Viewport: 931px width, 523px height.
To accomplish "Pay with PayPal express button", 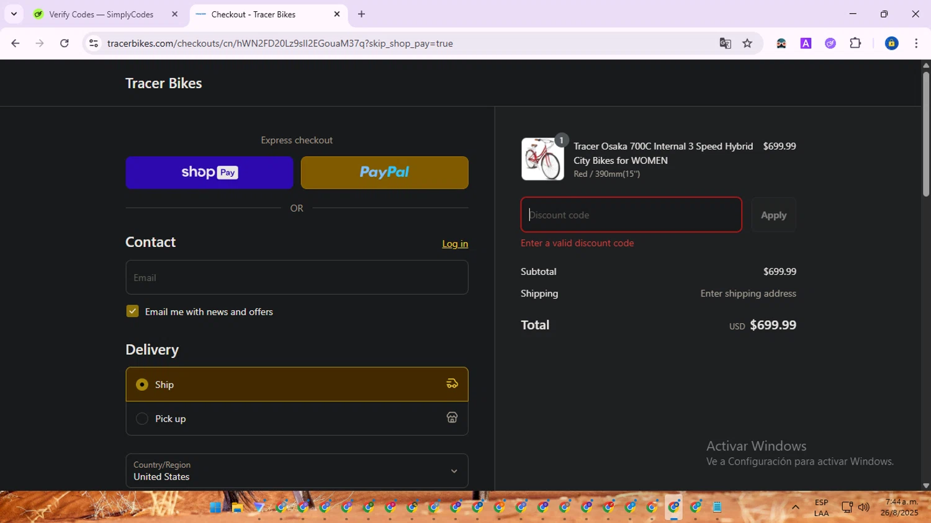I will click(385, 172).
